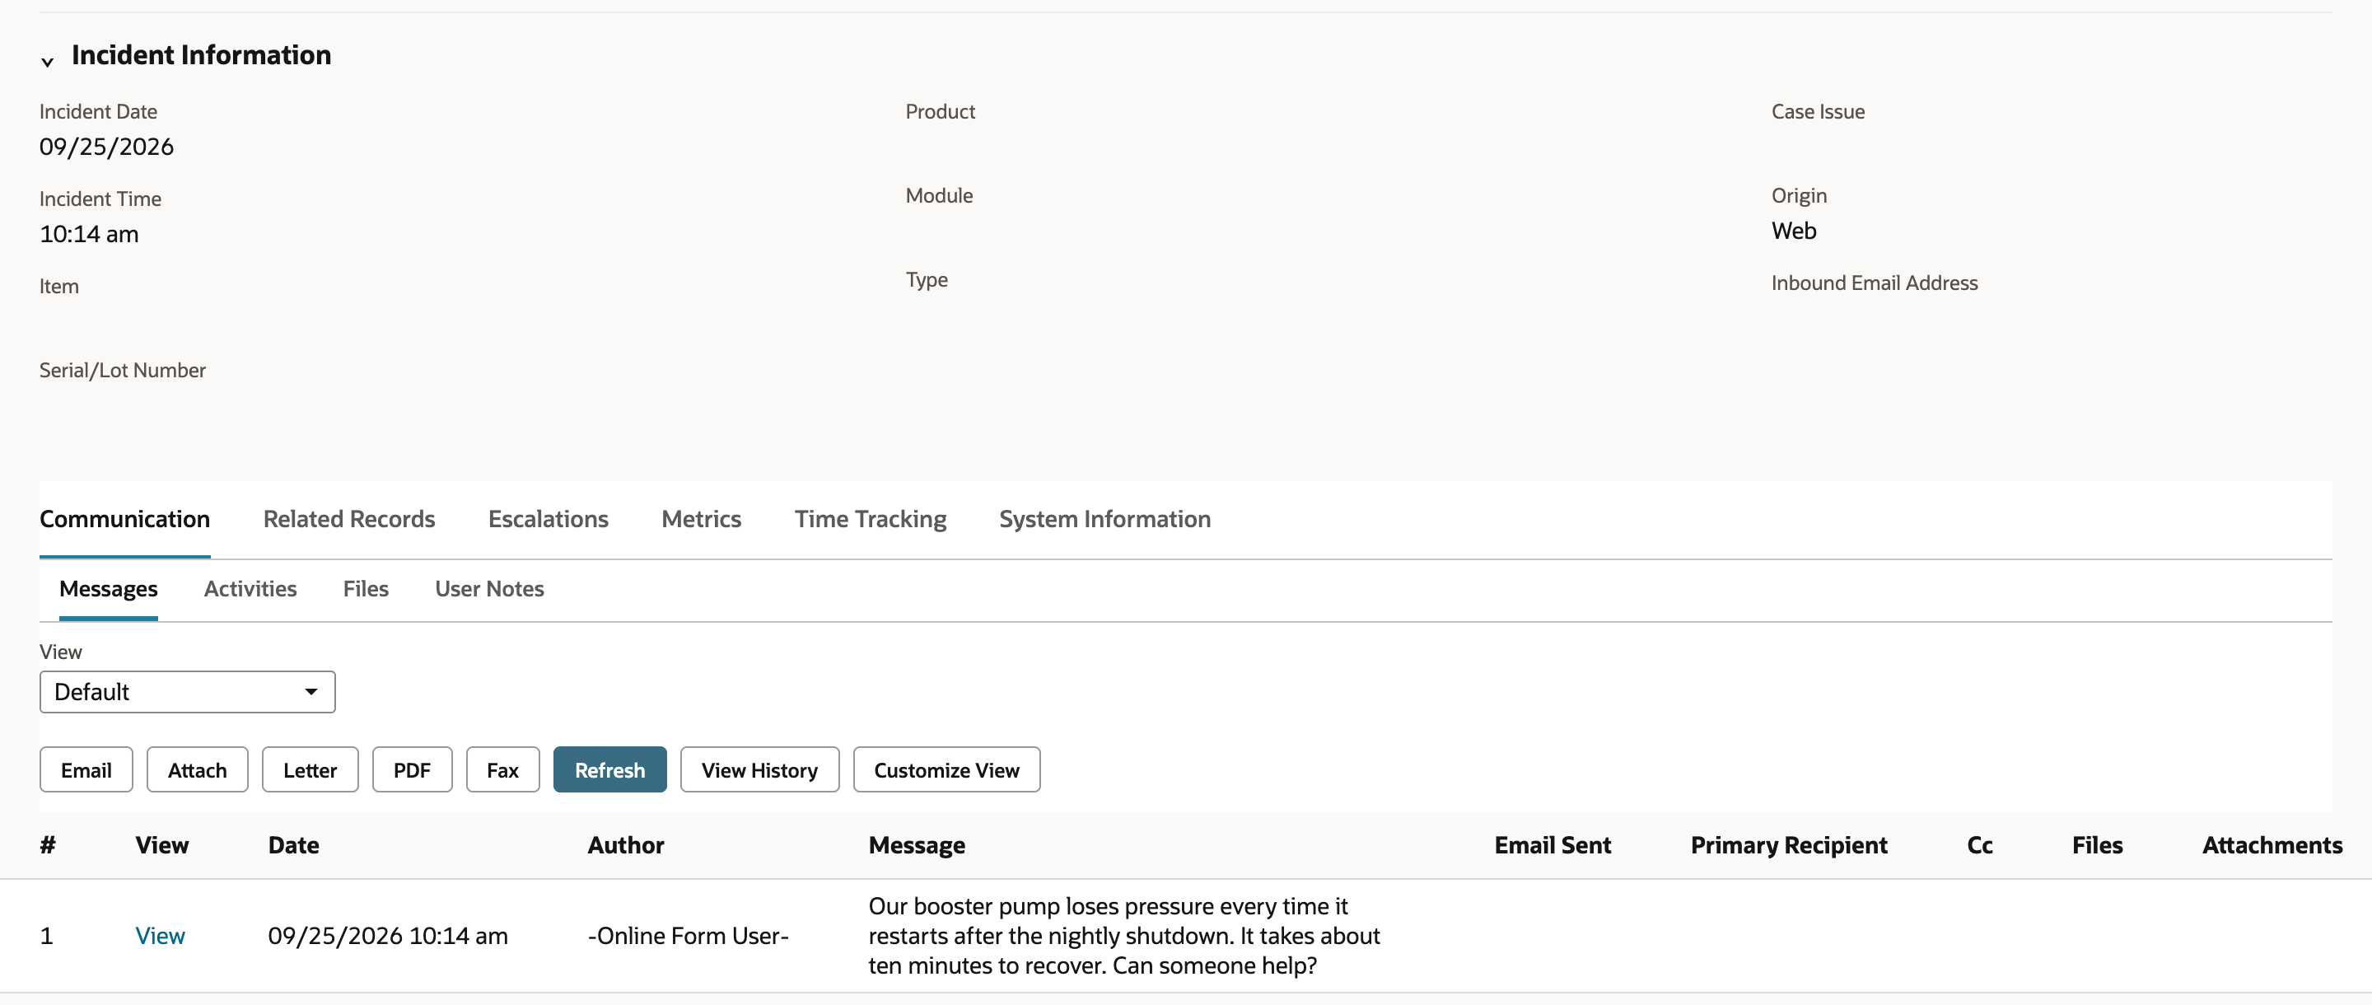Select the booster pump message text
The image size is (2372, 1005).
(x=1123, y=935)
